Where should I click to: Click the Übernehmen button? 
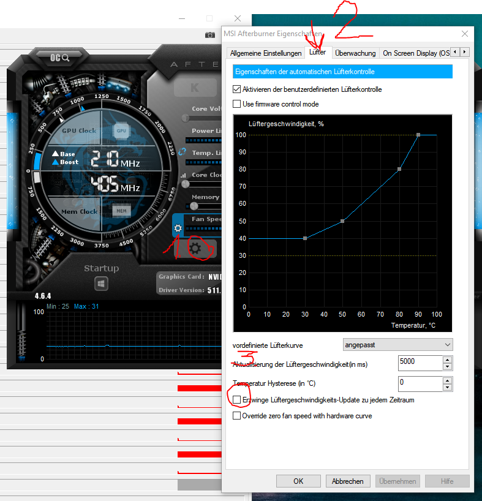tap(397, 481)
